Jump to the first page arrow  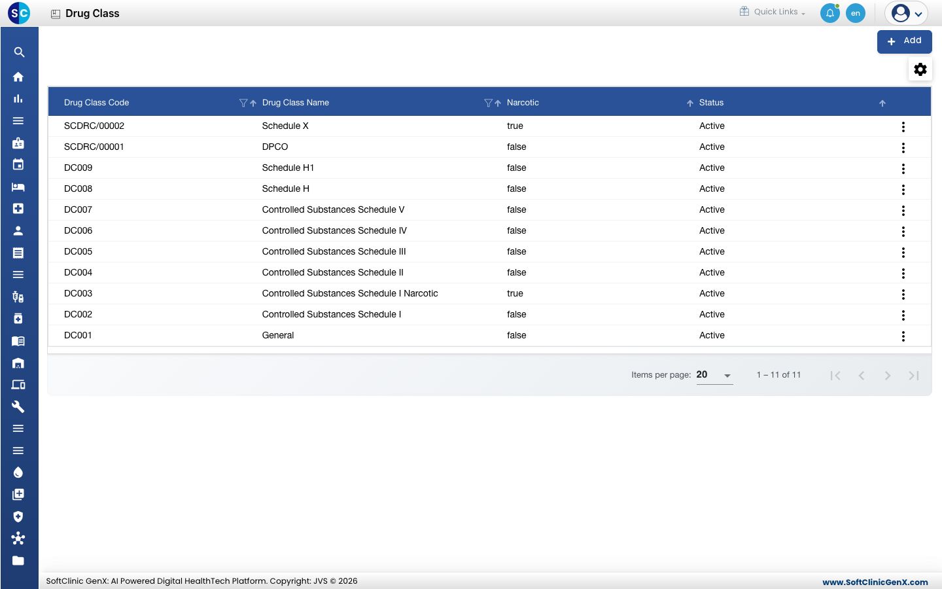(x=835, y=376)
